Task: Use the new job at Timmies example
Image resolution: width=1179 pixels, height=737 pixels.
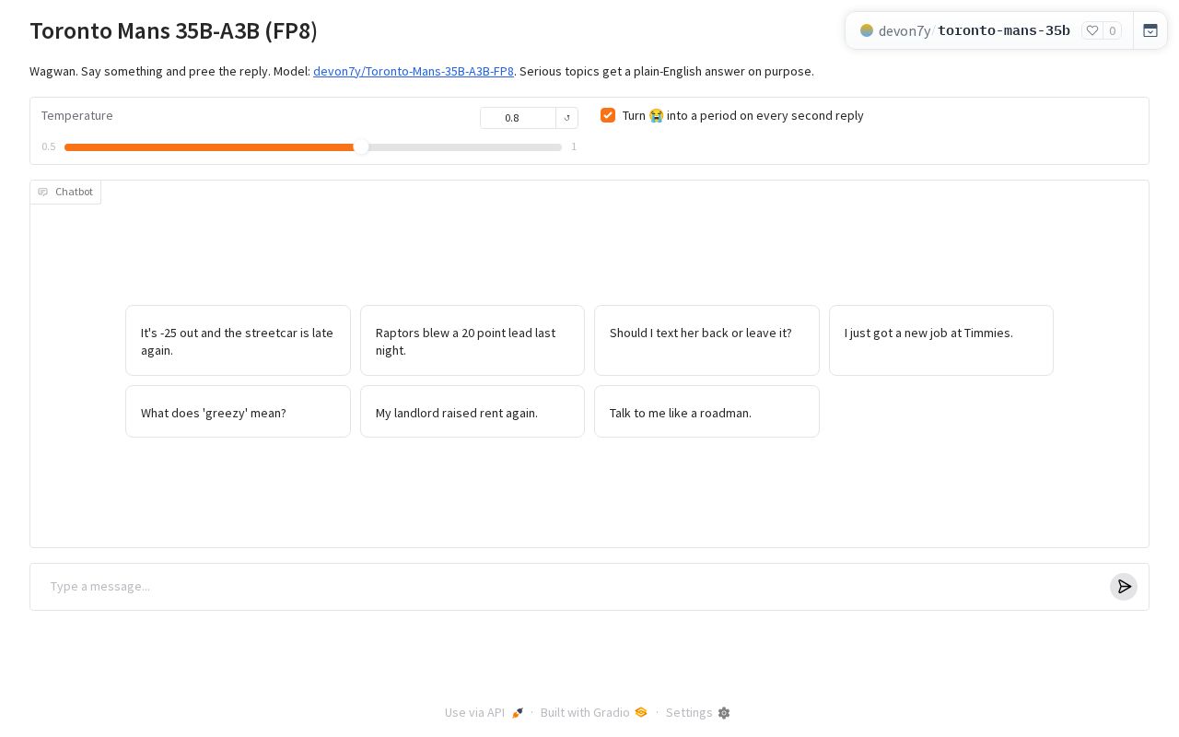Action: pyautogui.click(x=941, y=341)
